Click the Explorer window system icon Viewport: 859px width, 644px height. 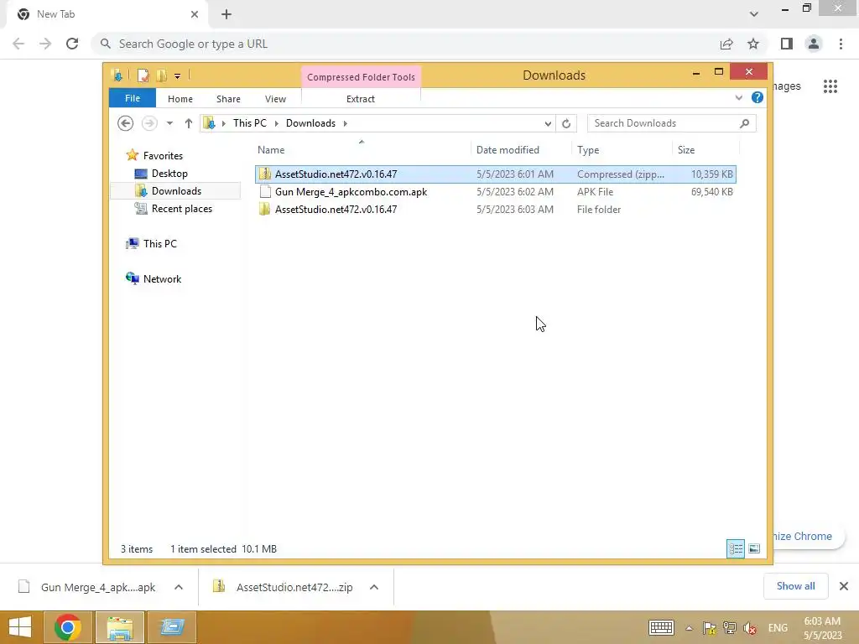point(117,75)
